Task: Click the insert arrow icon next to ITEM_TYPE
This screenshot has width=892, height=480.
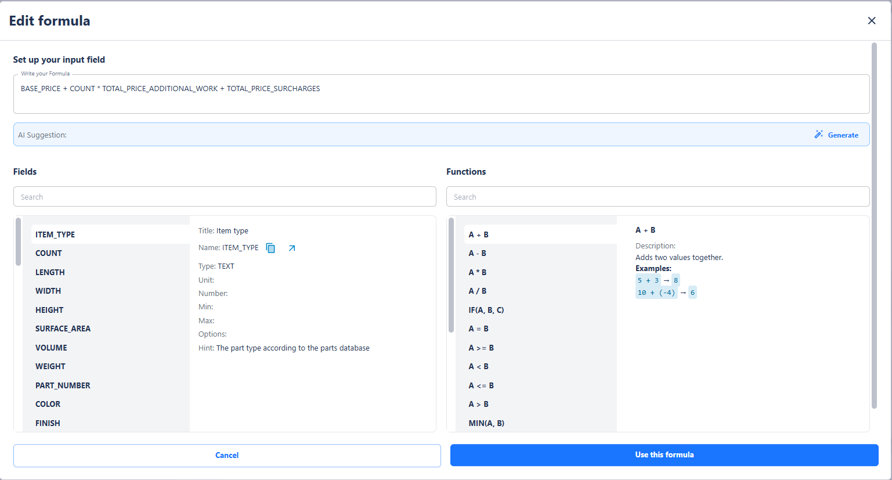Action: [292, 248]
